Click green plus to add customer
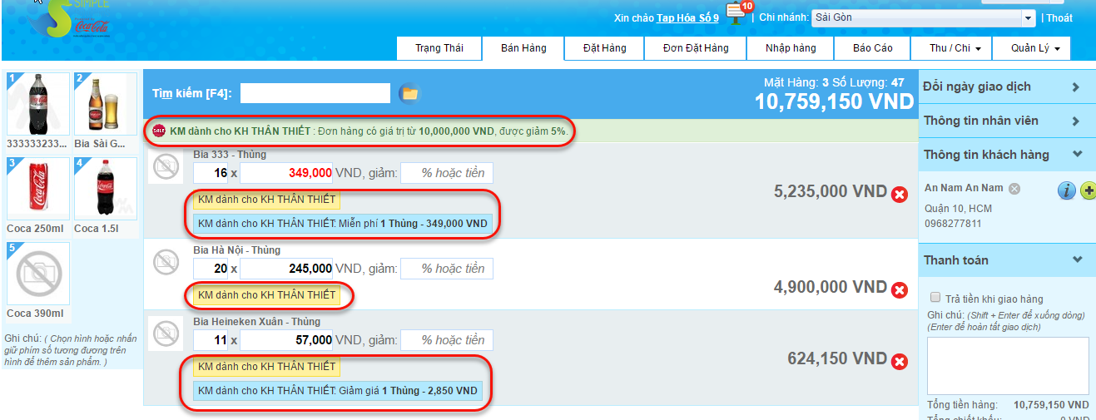Image resolution: width=1096 pixels, height=420 pixels. (1088, 190)
